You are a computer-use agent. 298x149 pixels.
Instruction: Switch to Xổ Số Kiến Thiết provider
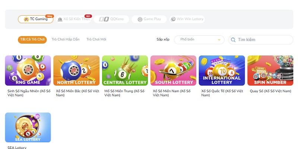pos(73,19)
